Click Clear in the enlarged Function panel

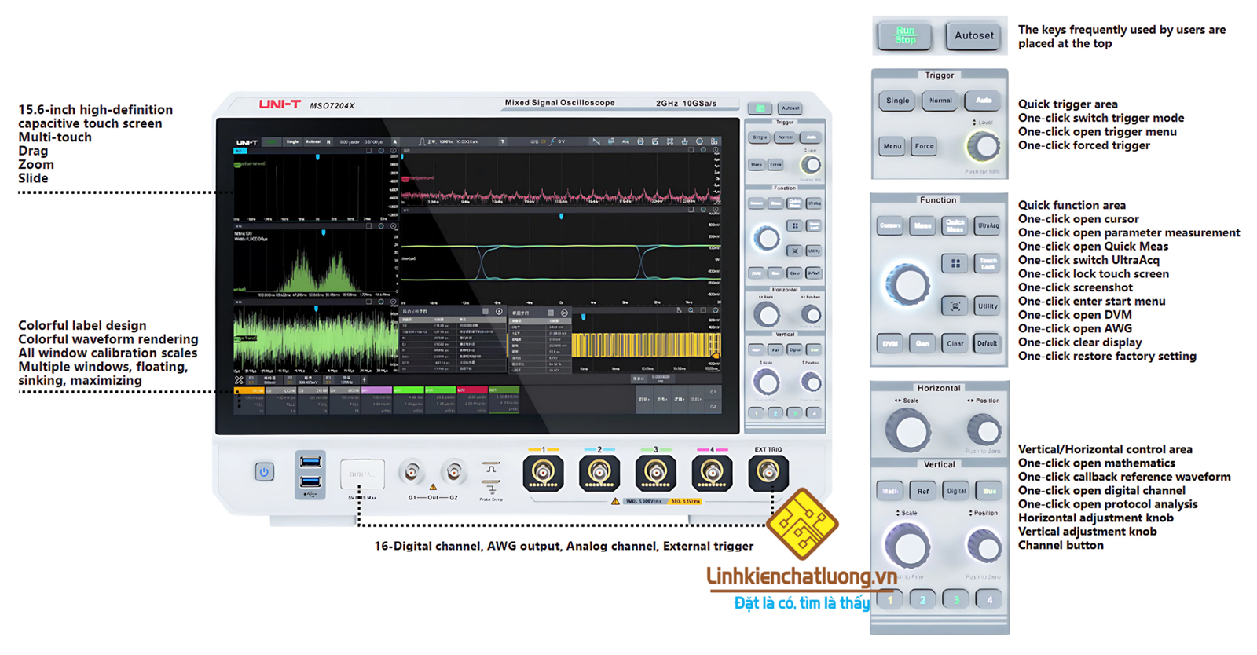coord(955,344)
